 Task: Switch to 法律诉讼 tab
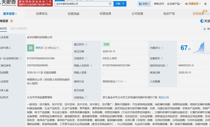pos(41,14)
